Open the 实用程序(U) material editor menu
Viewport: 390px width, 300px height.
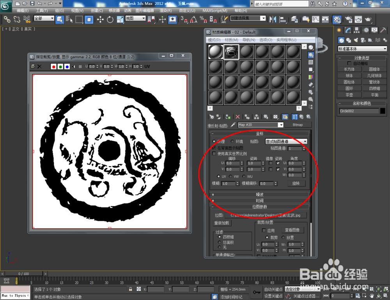click(286, 40)
